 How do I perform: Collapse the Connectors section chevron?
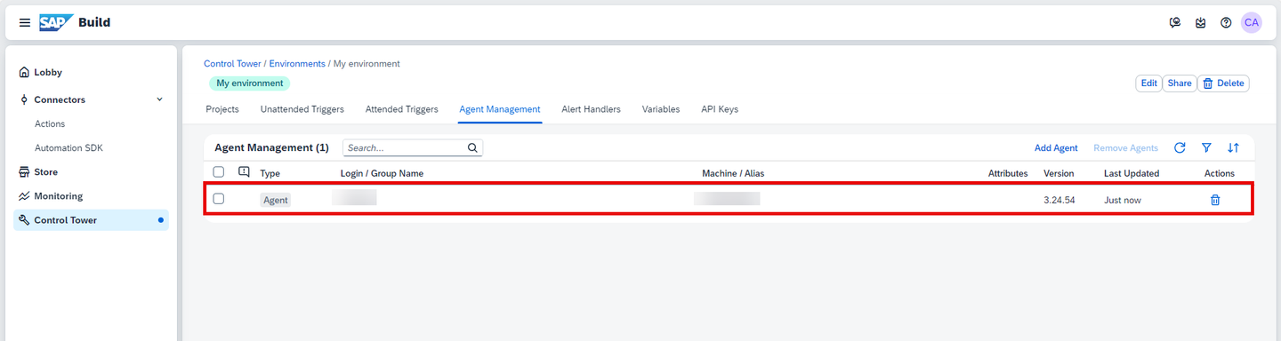160,99
